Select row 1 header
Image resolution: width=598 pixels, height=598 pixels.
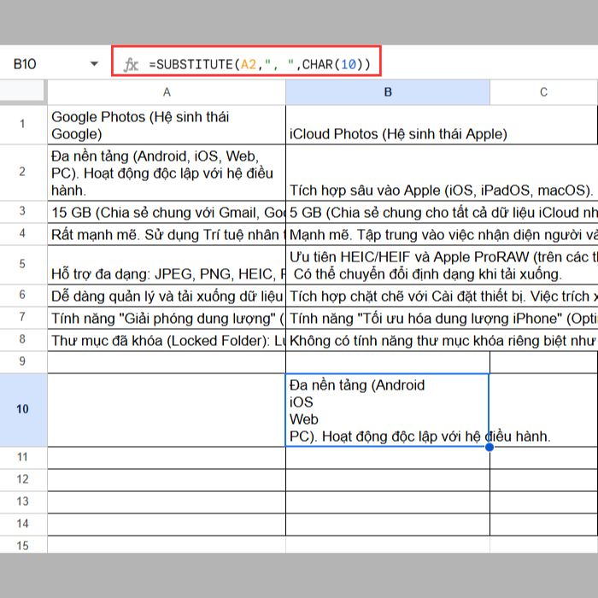pos(23,125)
